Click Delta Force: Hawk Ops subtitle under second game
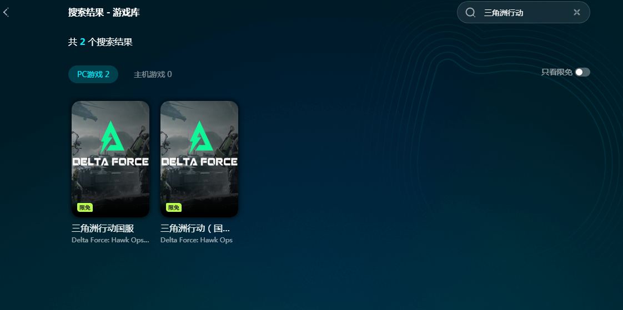Image resolution: width=623 pixels, height=310 pixels. click(197, 240)
